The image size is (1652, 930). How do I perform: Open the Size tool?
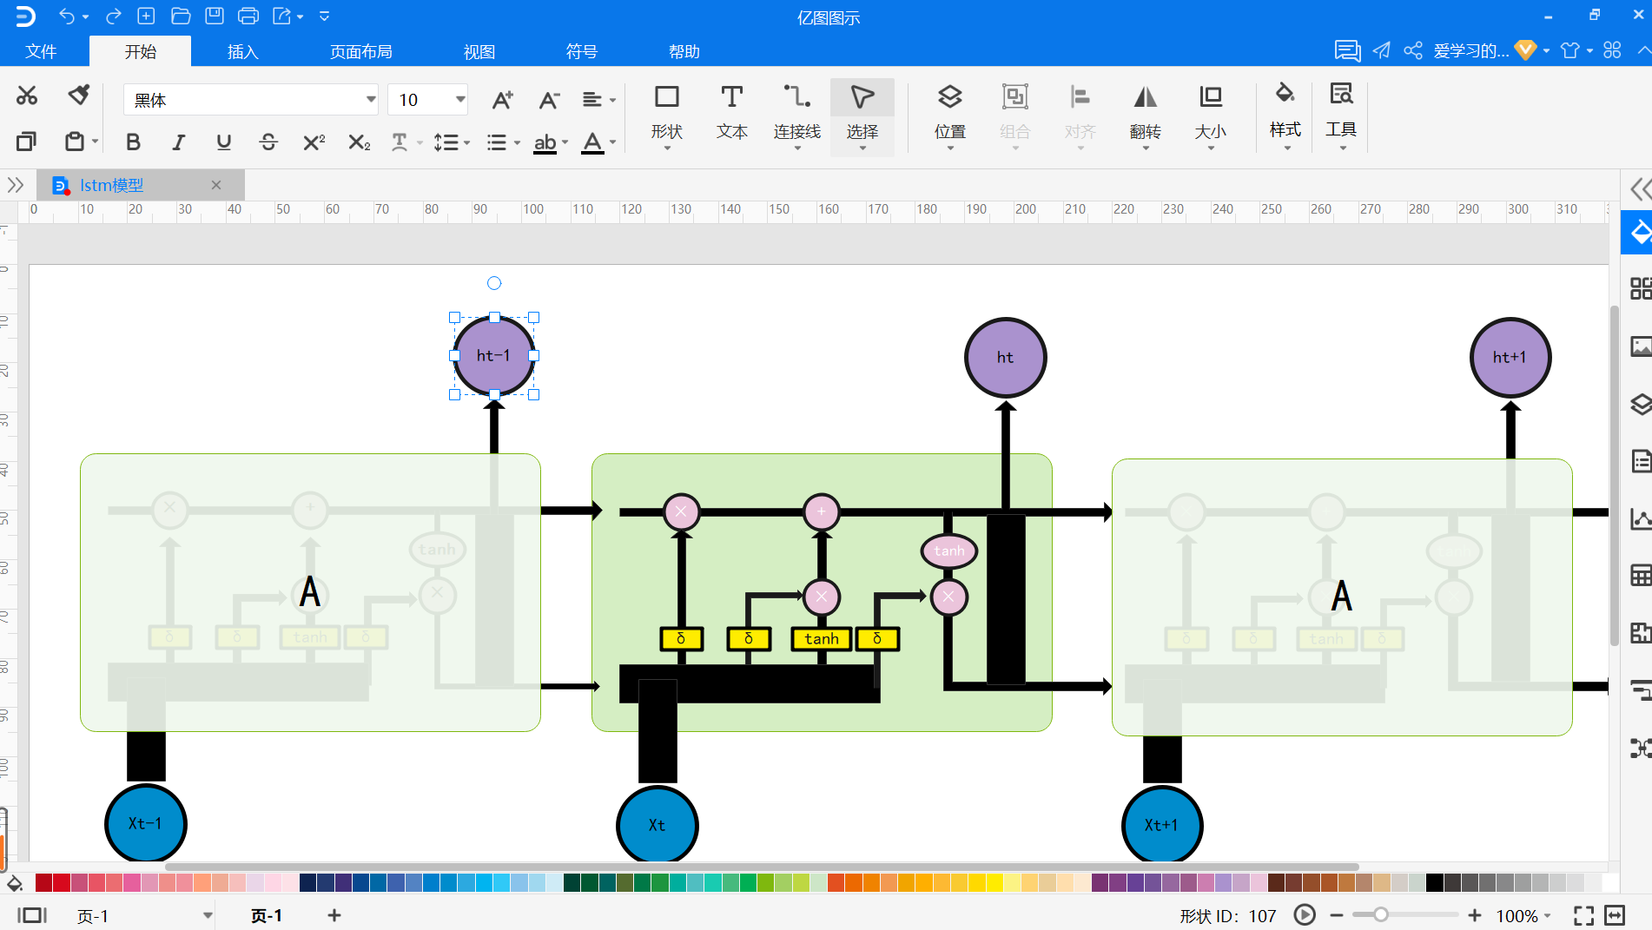[1211, 115]
